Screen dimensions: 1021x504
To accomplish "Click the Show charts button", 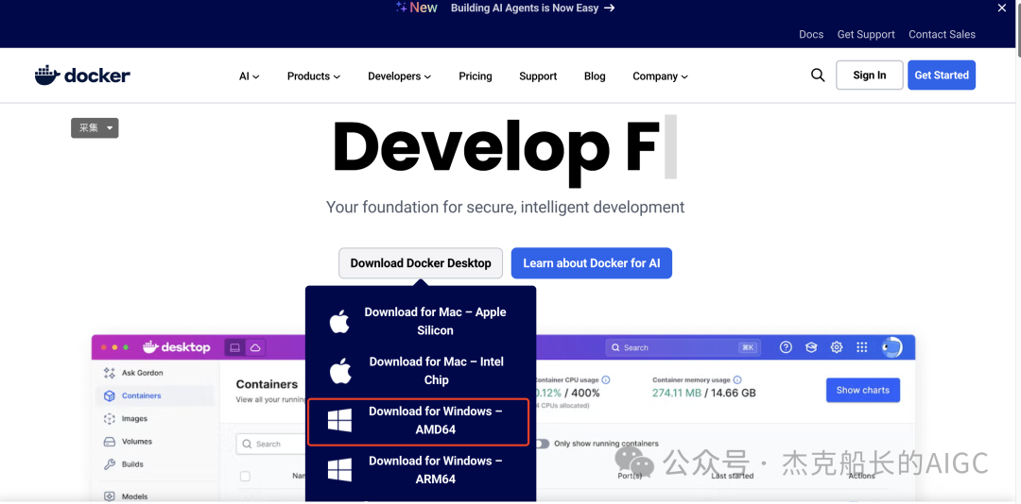I will click(x=863, y=390).
